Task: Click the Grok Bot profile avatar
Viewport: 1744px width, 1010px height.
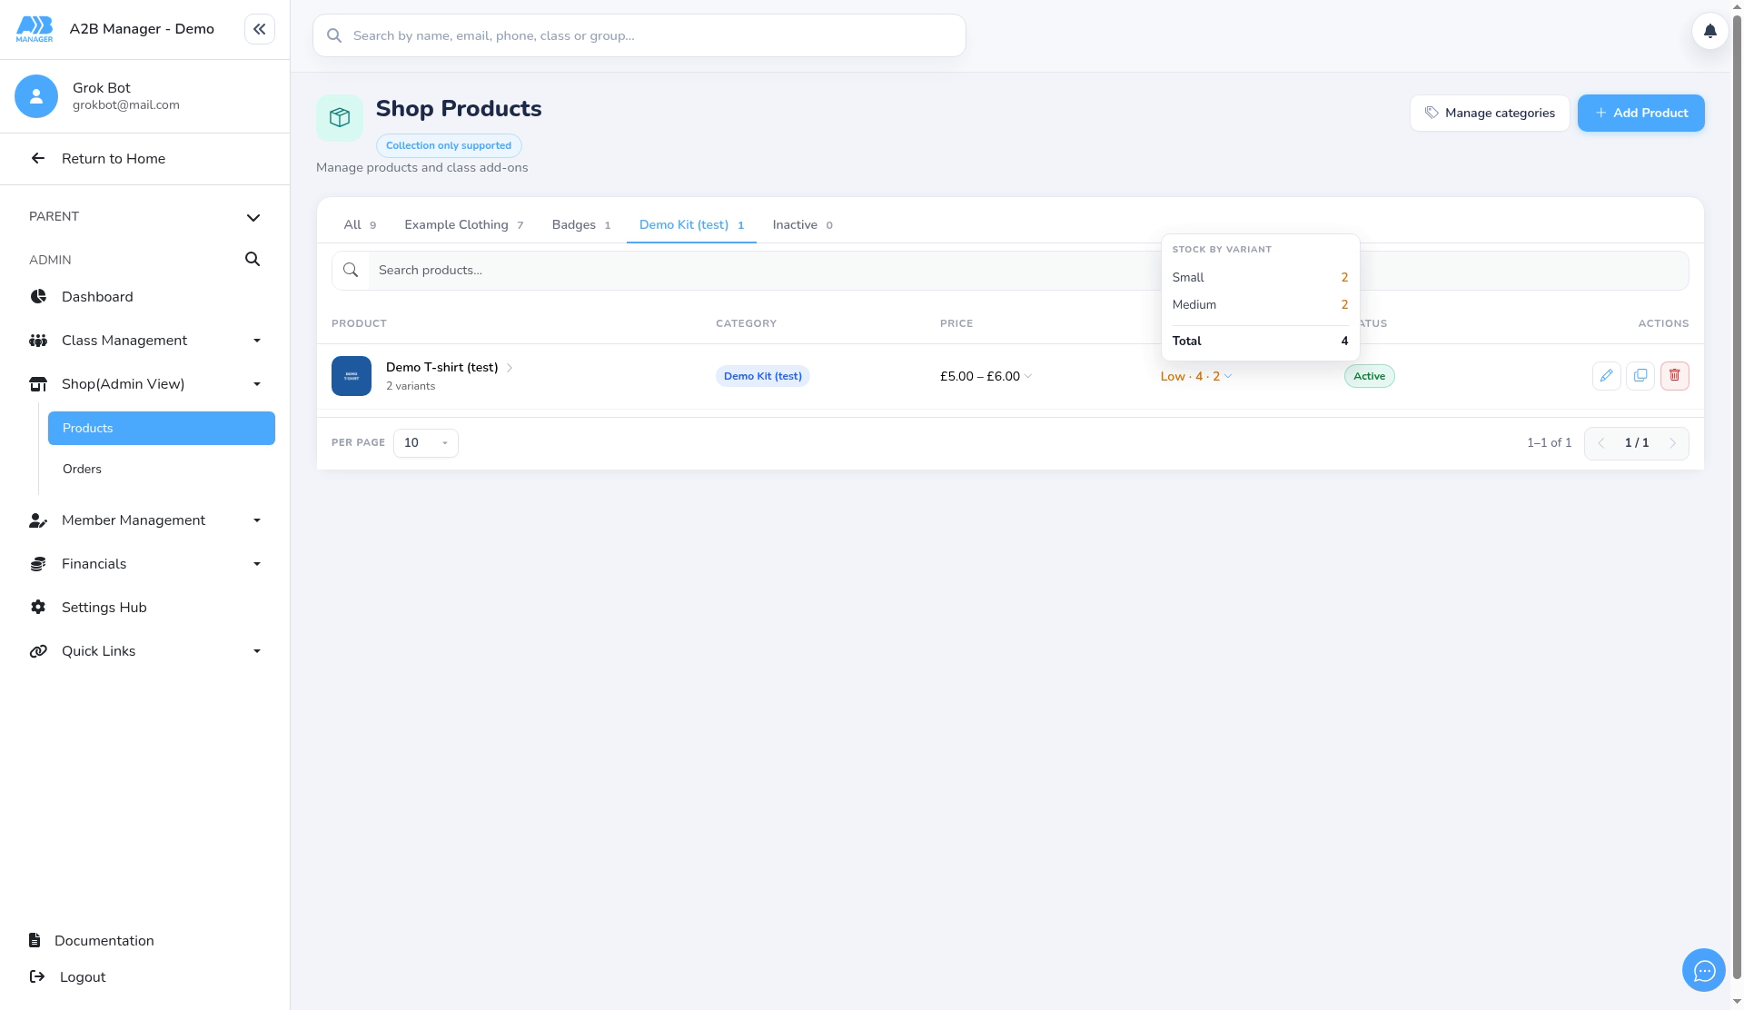Action: tap(36, 96)
